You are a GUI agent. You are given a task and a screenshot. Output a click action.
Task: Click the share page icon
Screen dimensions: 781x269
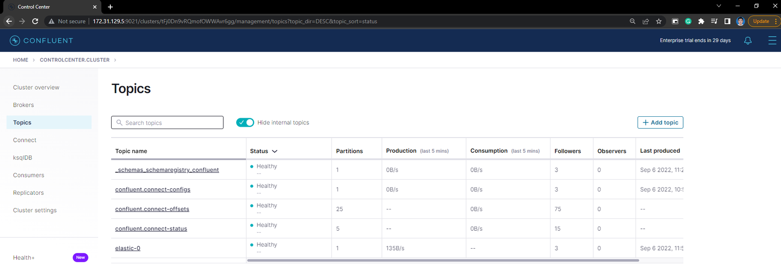click(646, 21)
